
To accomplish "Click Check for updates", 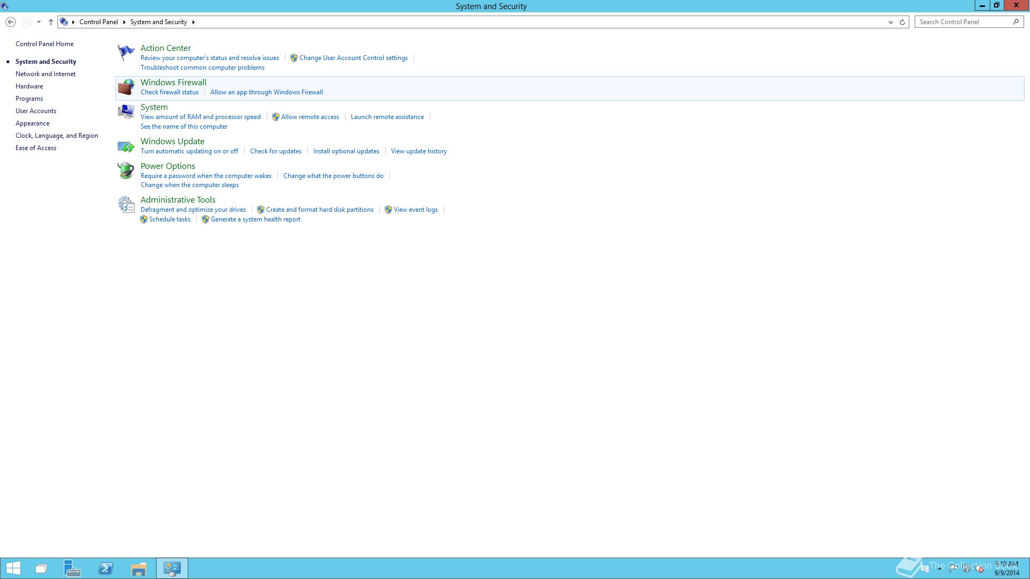I will click(x=276, y=151).
